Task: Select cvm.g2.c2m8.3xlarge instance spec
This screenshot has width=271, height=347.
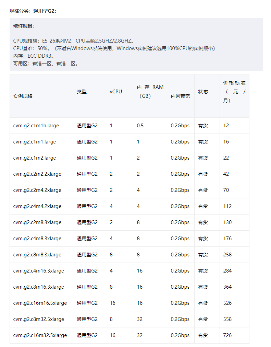Action: point(37,223)
